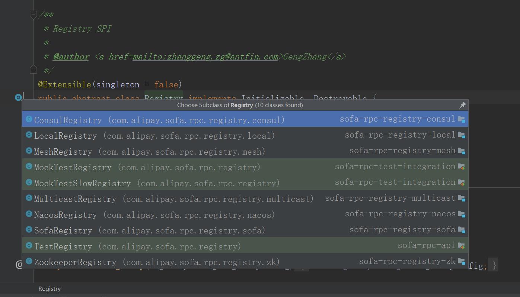Image resolution: width=520 pixels, height=297 pixels.
Task: Click sofa-rpc-registry-mesh module name
Action: (402, 151)
